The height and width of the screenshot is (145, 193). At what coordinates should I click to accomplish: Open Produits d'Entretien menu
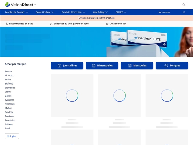(71, 12)
